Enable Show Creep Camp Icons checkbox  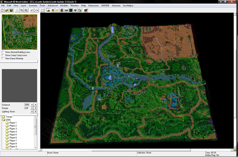pyautogui.click(x=3, y=55)
